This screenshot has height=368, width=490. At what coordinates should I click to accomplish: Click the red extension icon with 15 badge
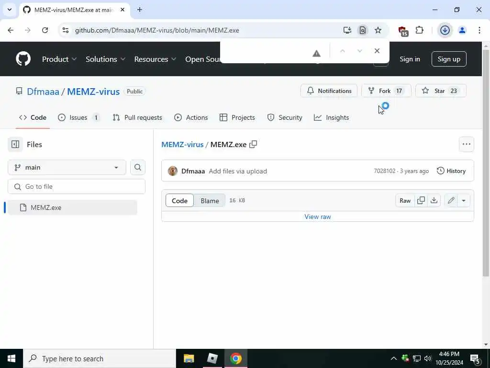pyautogui.click(x=403, y=31)
